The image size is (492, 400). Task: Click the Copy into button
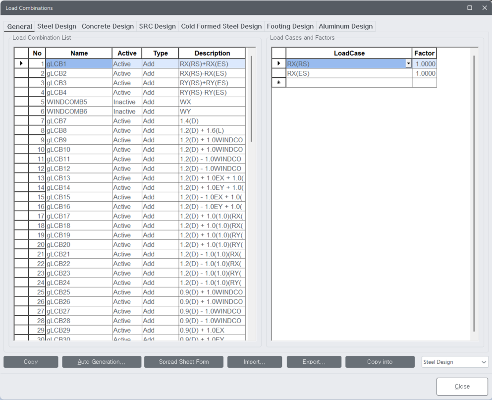(380, 362)
